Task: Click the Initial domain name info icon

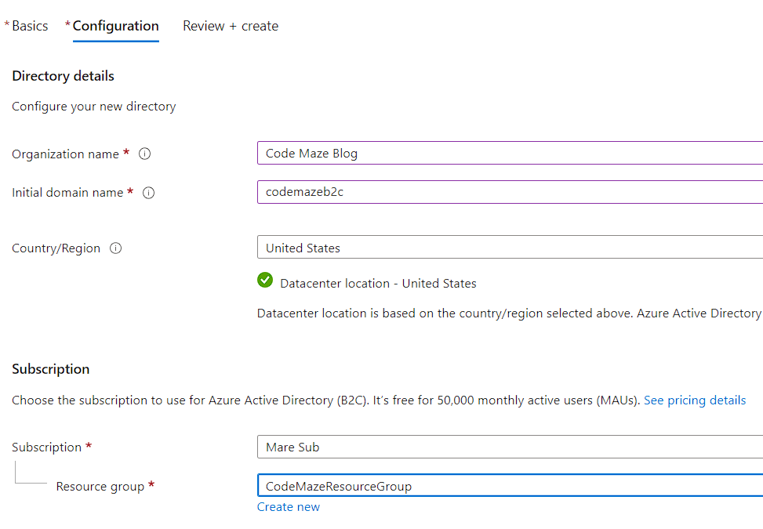Action: (148, 193)
